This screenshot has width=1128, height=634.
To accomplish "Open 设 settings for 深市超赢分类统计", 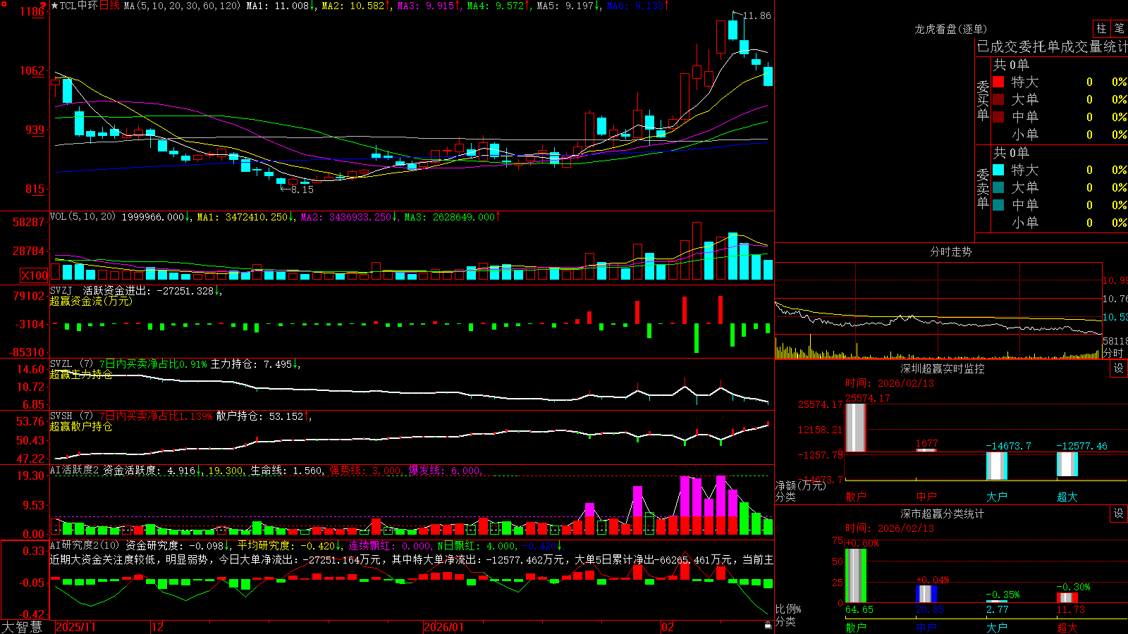I will [x=1119, y=514].
